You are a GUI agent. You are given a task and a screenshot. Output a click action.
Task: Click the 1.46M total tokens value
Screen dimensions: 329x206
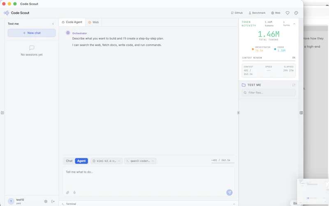pos(269,34)
